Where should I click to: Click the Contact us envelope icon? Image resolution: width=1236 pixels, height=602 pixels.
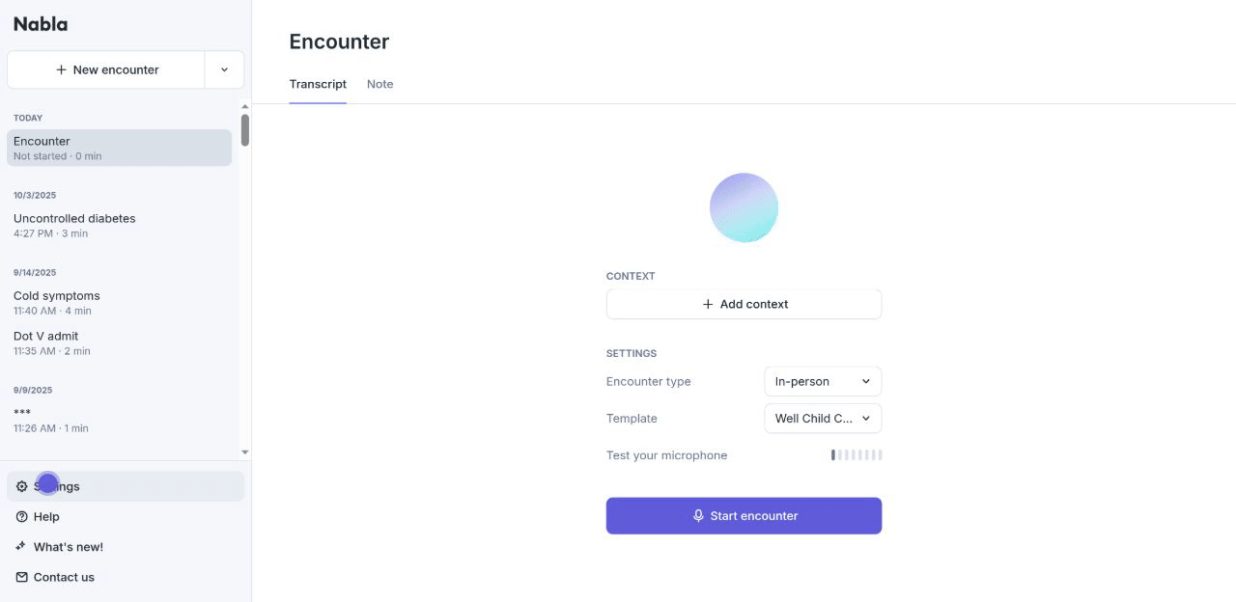[22, 577]
